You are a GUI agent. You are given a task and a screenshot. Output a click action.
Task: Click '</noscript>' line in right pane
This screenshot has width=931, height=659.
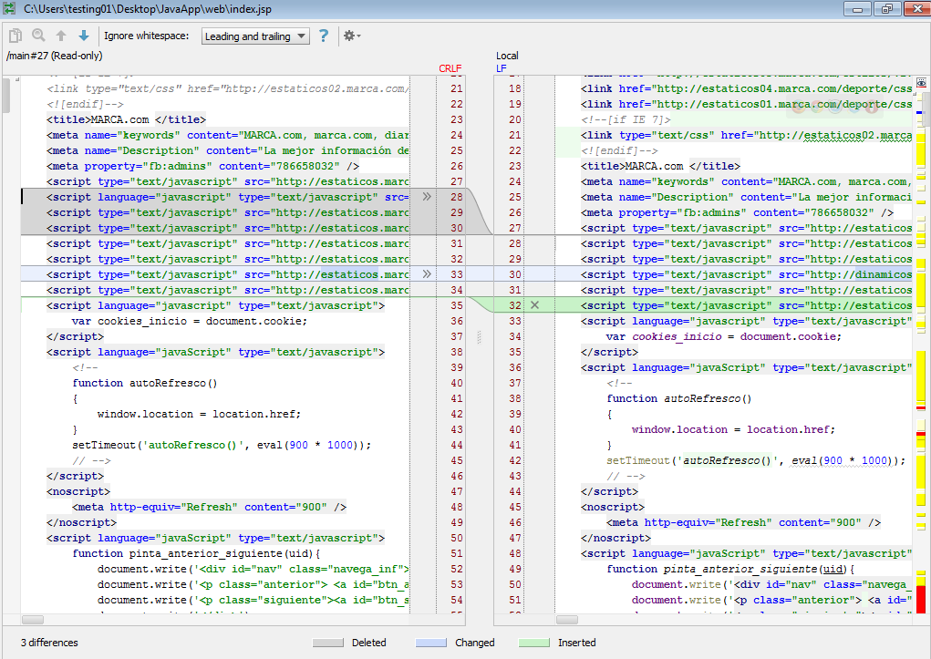click(615, 538)
